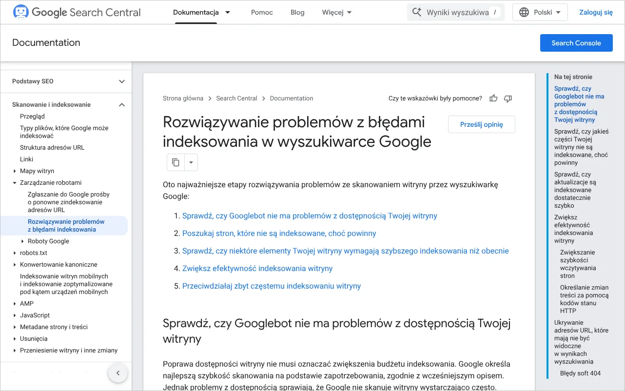625x391 pixels.
Task: Open link Przeciwdziałaj zbyt częstemu indeksowaniu witryny
Action: point(272,286)
